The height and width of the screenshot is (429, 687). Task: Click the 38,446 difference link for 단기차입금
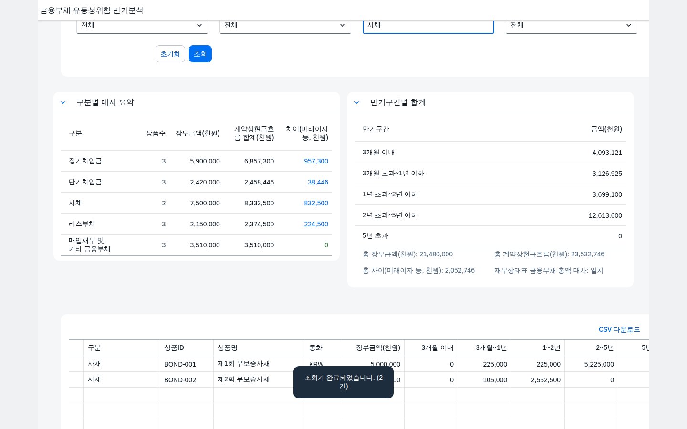(x=318, y=182)
